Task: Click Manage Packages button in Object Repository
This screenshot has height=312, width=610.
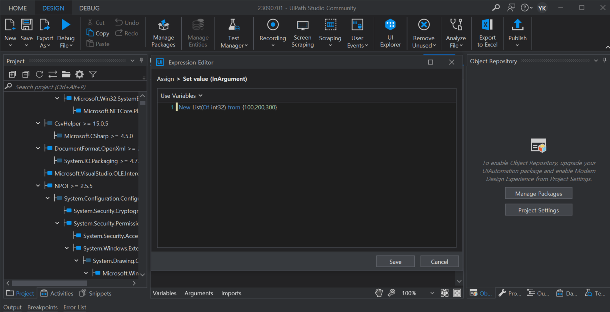Action: point(539,193)
